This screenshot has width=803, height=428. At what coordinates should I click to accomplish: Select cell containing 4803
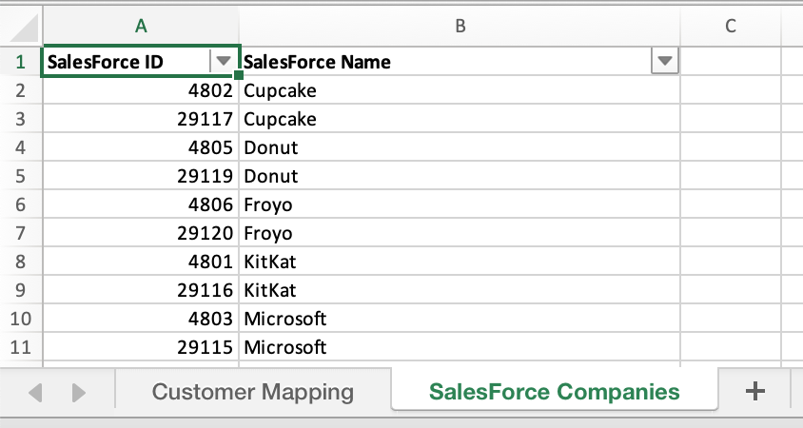(141, 319)
